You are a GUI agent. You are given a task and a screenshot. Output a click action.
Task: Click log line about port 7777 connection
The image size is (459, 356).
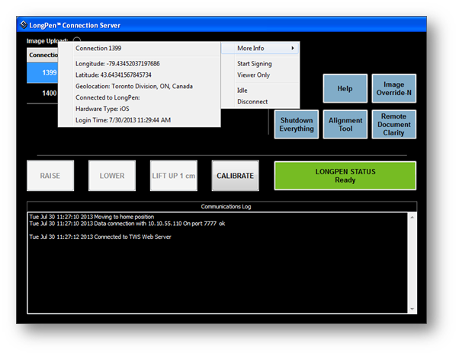[127, 224]
